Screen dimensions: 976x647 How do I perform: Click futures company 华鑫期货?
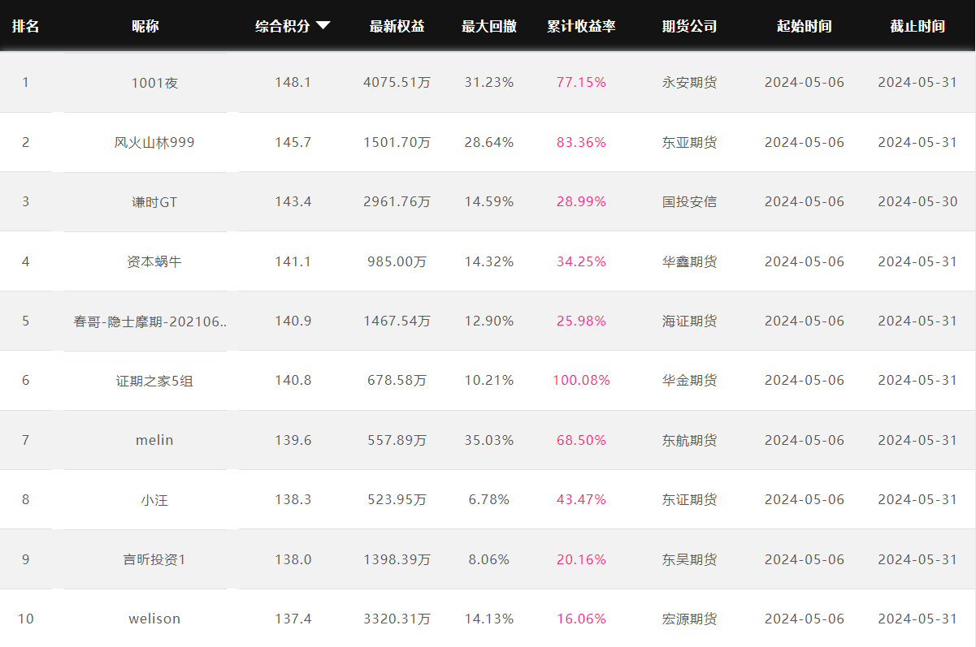[x=689, y=261]
